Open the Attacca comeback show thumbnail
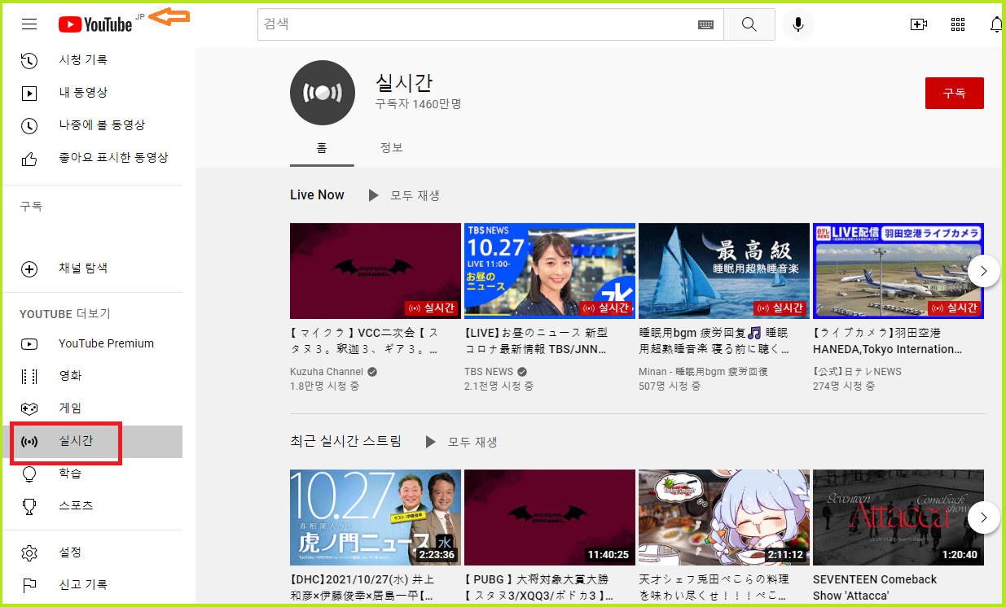The width and height of the screenshot is (1006, 607). pos(898,517)
